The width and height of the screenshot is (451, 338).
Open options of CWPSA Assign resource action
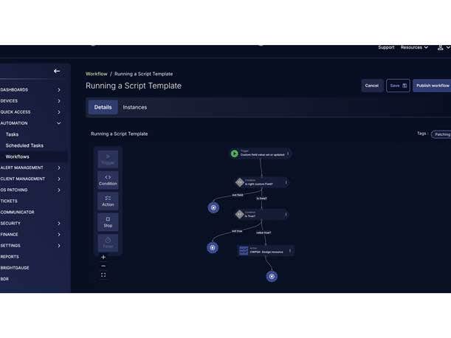point(290,251)
